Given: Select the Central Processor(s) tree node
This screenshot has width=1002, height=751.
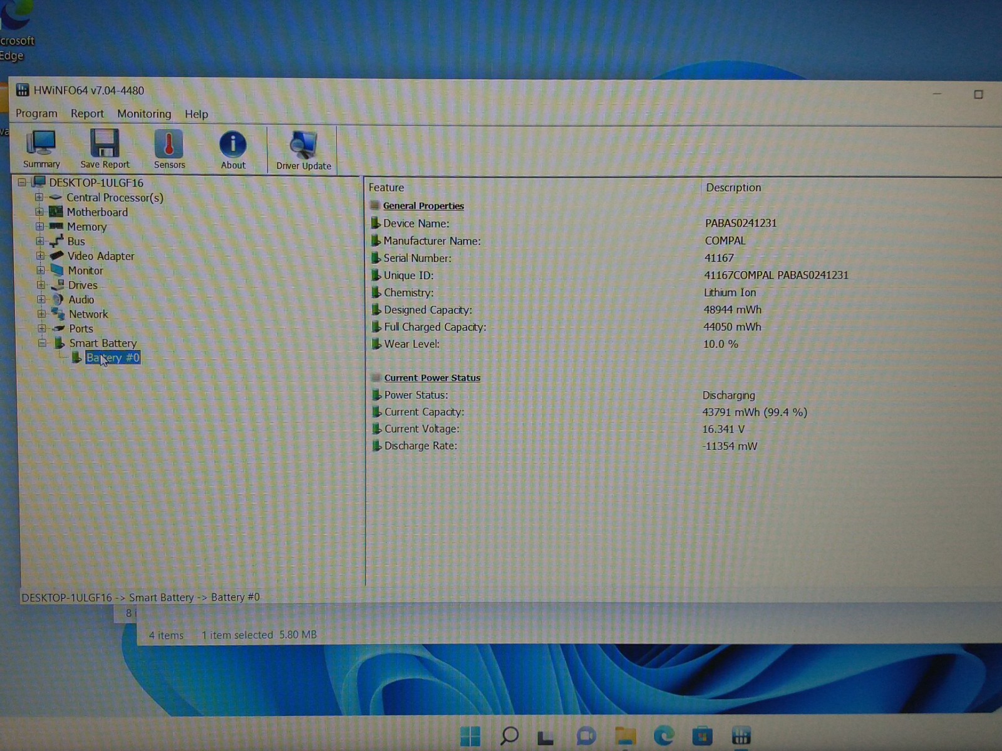Looking at the screenshot, I should point(115,198).
